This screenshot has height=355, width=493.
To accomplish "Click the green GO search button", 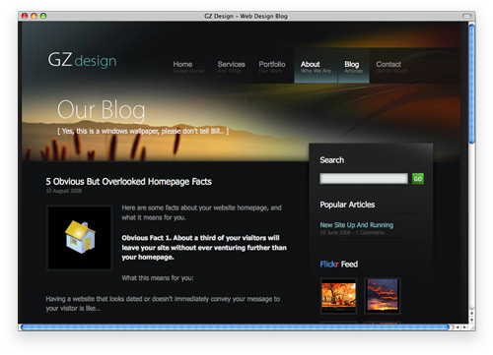I will click(418, 179).
